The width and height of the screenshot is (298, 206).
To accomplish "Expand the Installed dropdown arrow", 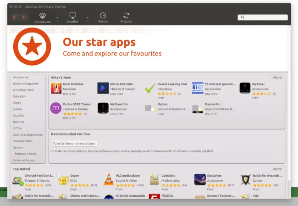I will coord(88,17).
